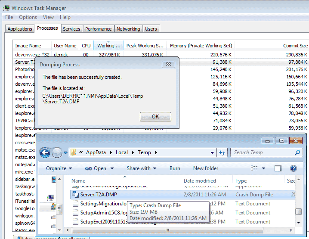309x239 pixels.
Task: Click the SetupExe log file icon
Action: tap(75, 221)
